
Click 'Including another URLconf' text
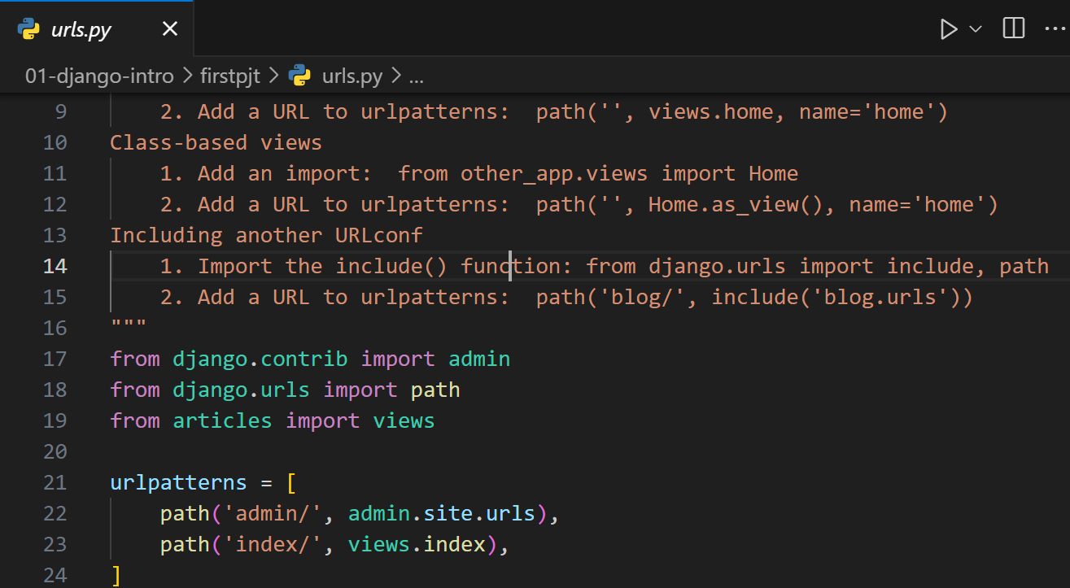click(267, 235)
